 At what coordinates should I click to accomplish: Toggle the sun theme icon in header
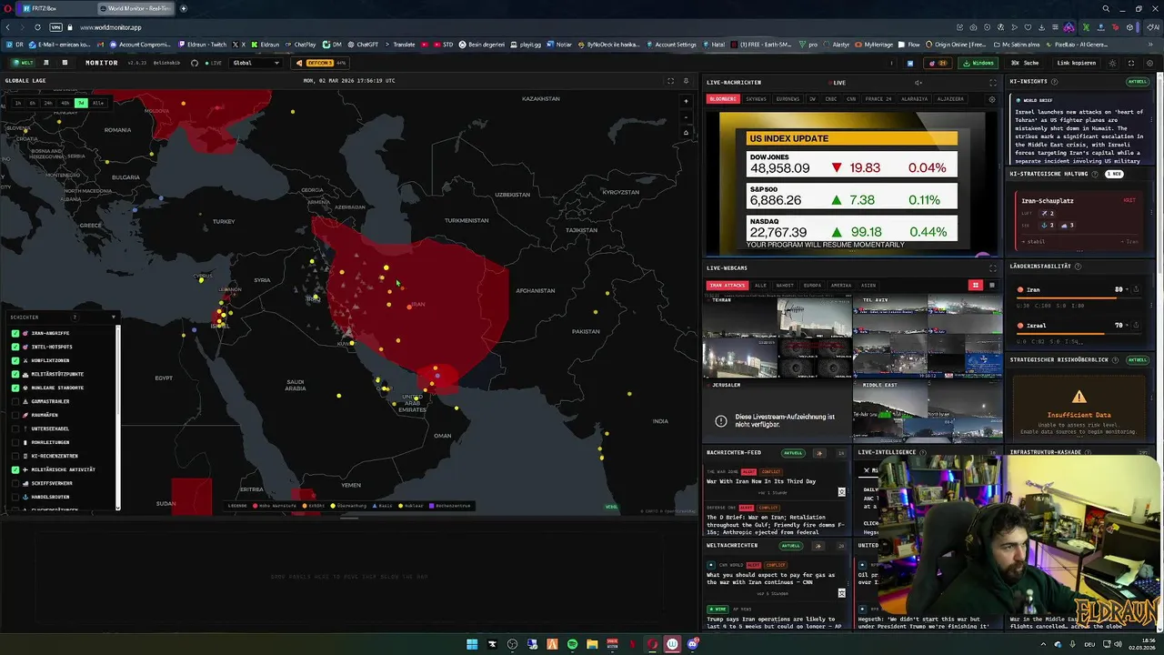pos(1112,63)
